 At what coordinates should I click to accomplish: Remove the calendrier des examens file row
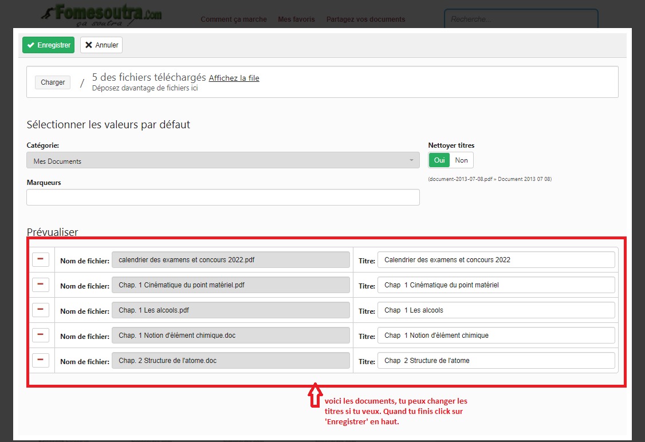(x=41, y=259)
